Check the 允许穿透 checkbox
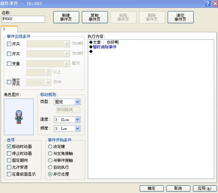218x193 pixels. click(9, 167)
